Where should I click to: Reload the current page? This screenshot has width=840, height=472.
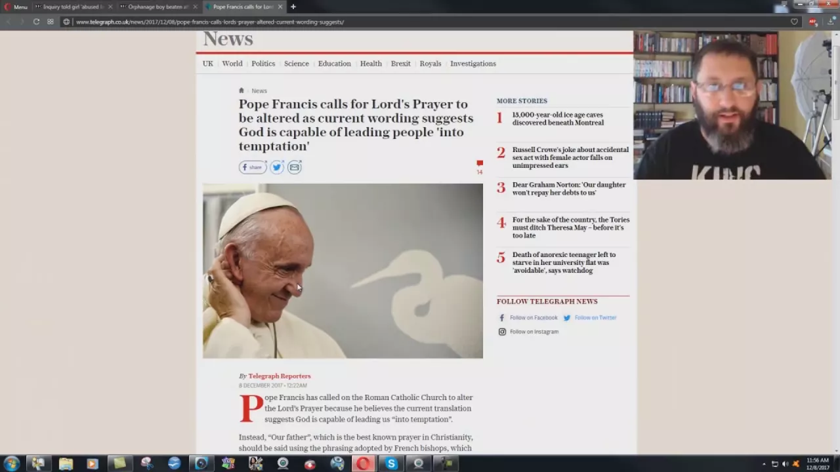pyautogui.click(x=36, y=22)
